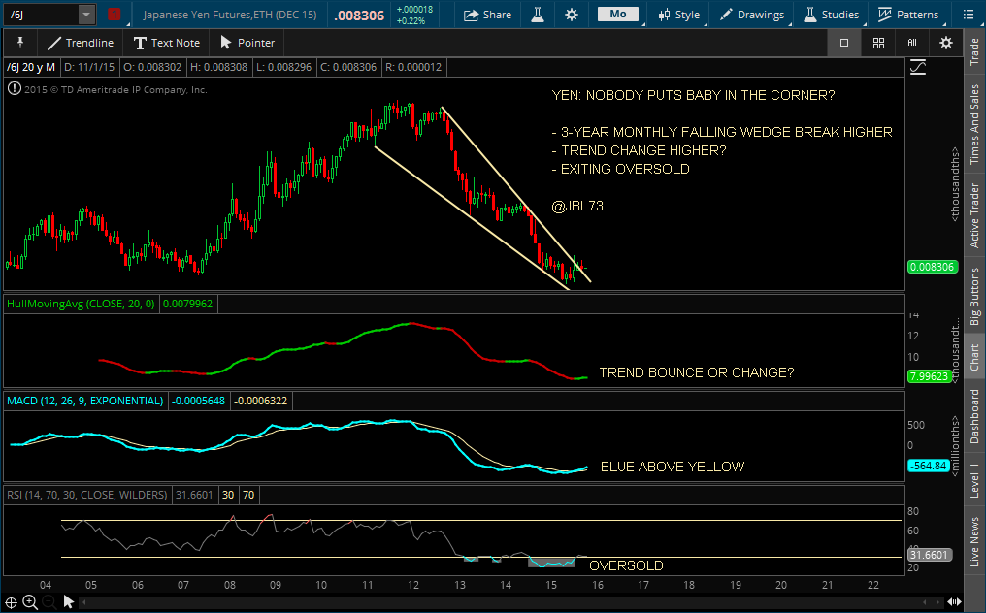Open the Active Trader side tab
The height and width of the screenshot is (613, 986).
[x=974, y=215]
